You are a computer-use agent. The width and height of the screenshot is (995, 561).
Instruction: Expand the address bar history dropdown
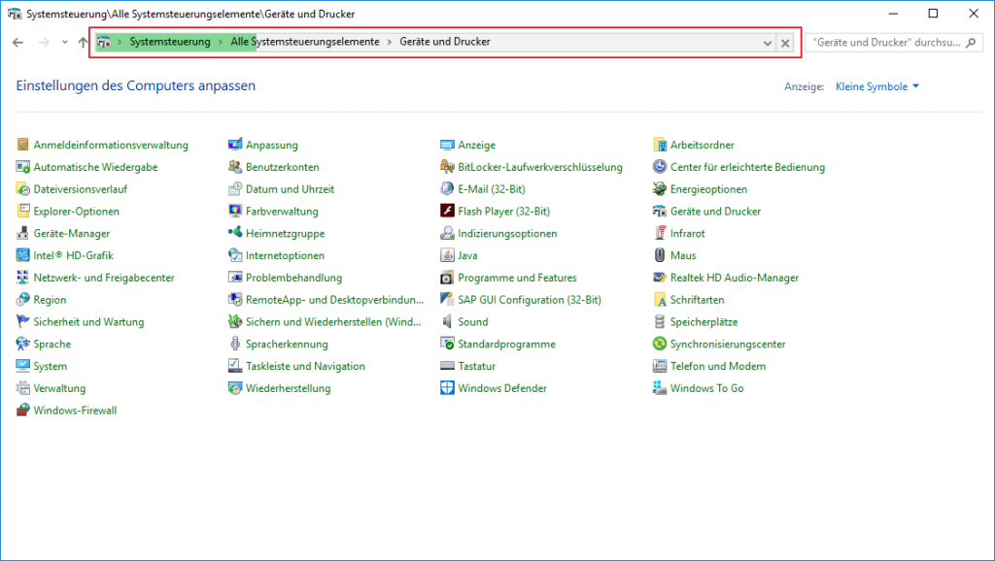(x=768, y=43)
